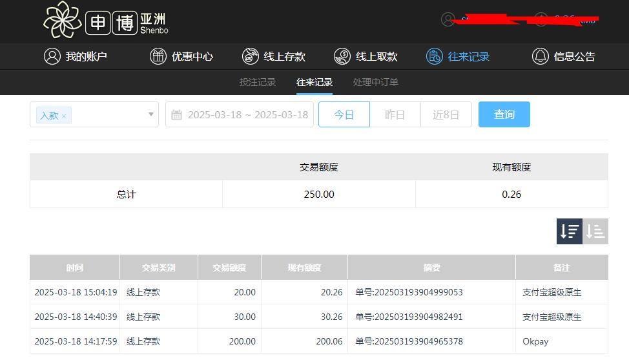This screenshot has height=360, width=629.
Task: Open 线上存款 menu item
Action: click(274, 57)
